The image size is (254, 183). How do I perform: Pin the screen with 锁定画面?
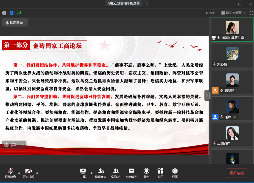(15, 23)
